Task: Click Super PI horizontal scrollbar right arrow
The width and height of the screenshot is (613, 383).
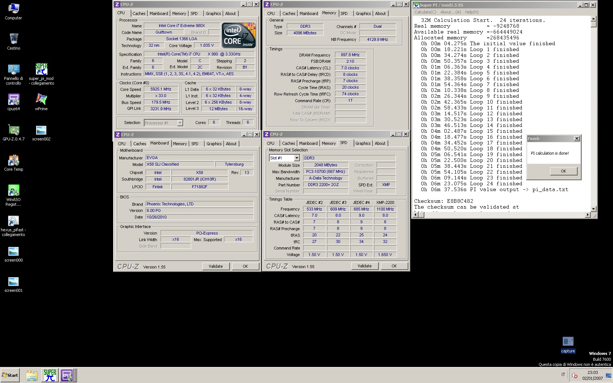Action: click(587, 215)
